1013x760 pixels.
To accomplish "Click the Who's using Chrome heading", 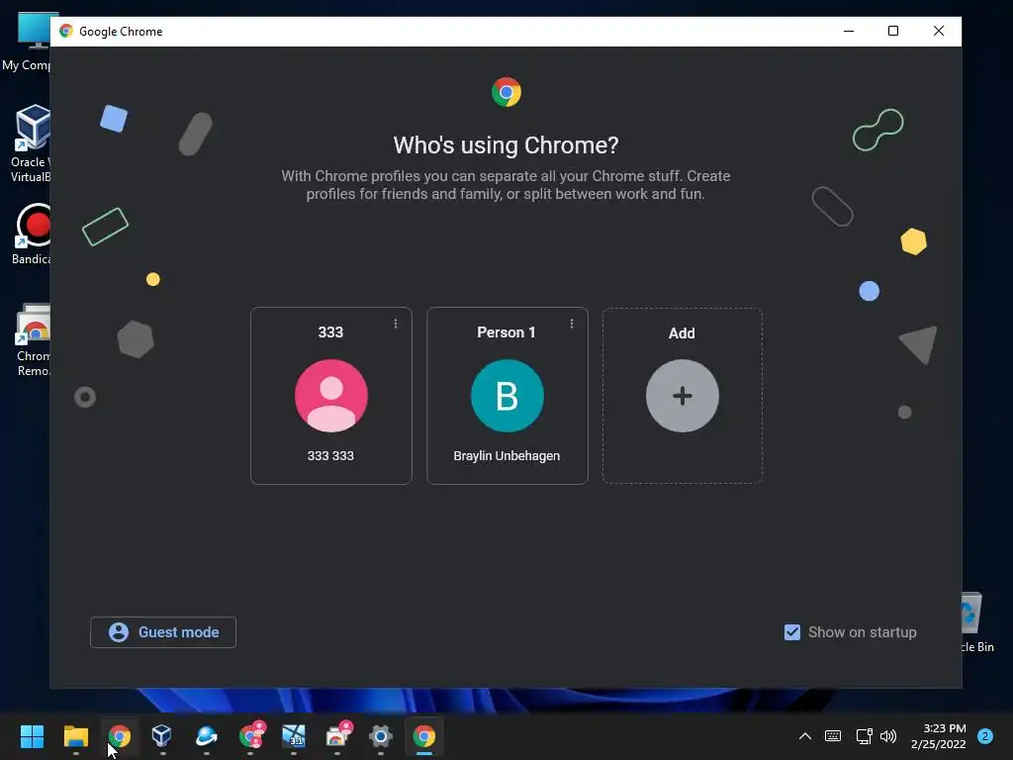I will (x=506, y=144).
